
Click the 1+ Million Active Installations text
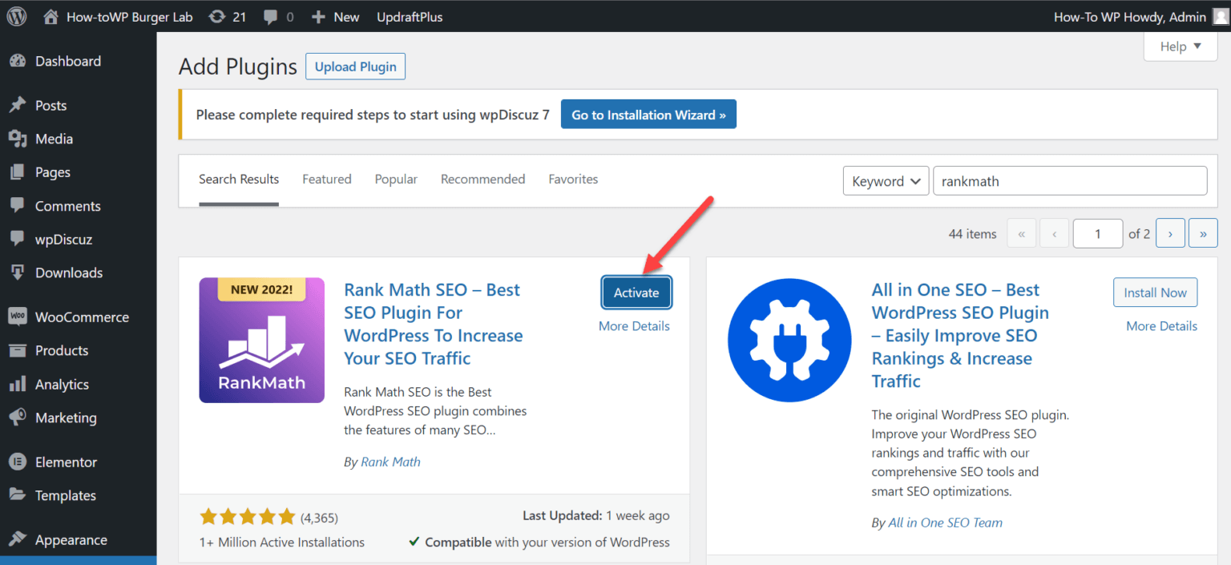point(282,543)
